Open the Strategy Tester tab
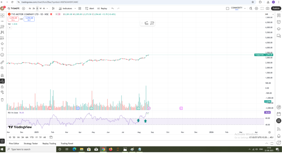 pyautogui.click(x=31, y=144)
